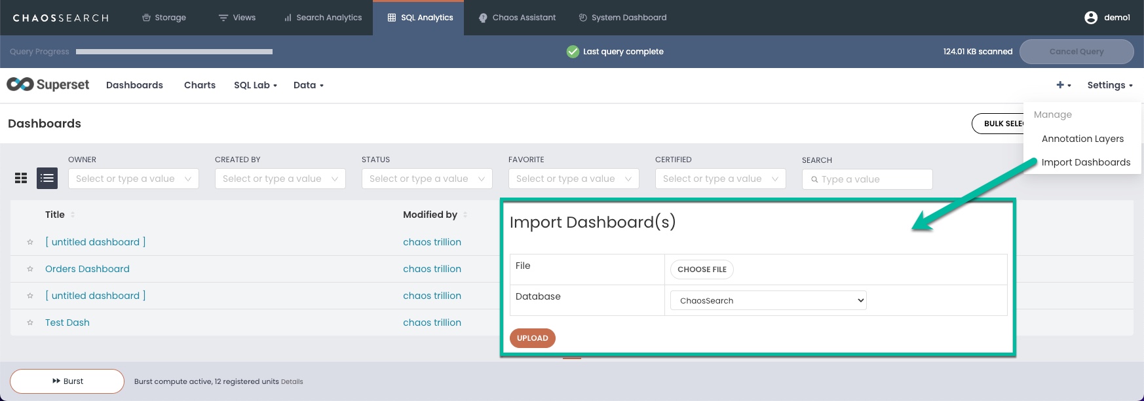Select Annotation Layers menu entry
The image size is (1144, 401).
coord(1082,139)
